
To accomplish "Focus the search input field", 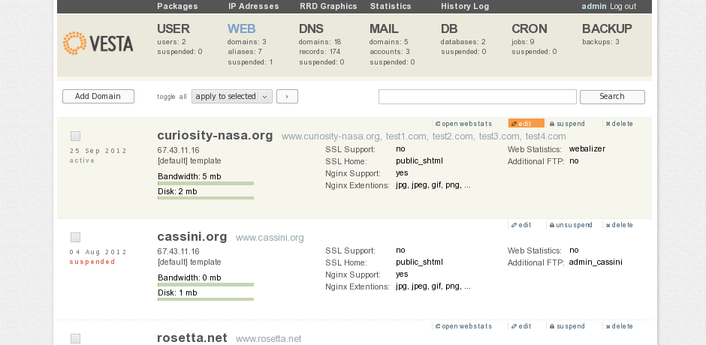I will click(x=477, y=97).
